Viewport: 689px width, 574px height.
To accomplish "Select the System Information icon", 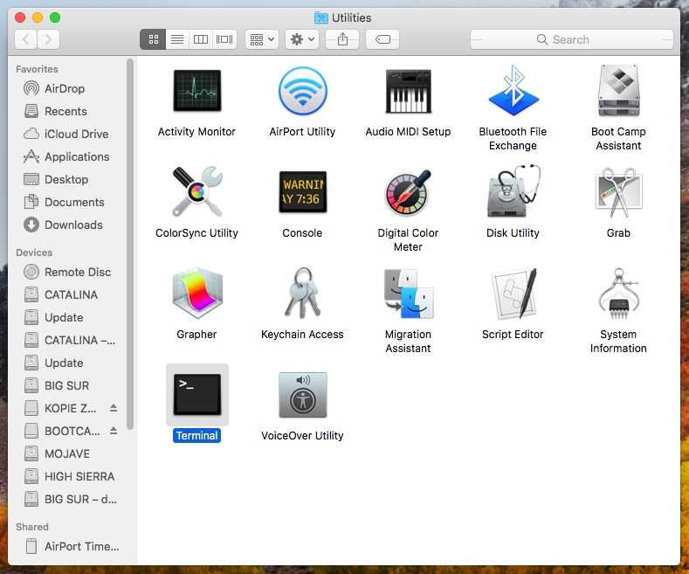I will point(618,293).
